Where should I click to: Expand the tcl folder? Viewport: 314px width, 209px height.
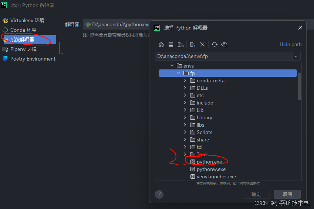point(185,147)
